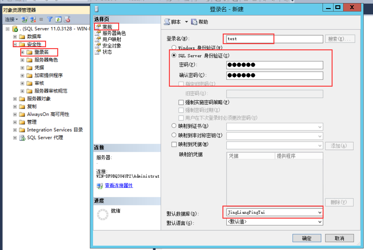Click the 脚本 script icon in dialog toolbar
Viewport: 373px width, 250px height.
[167, 22]
